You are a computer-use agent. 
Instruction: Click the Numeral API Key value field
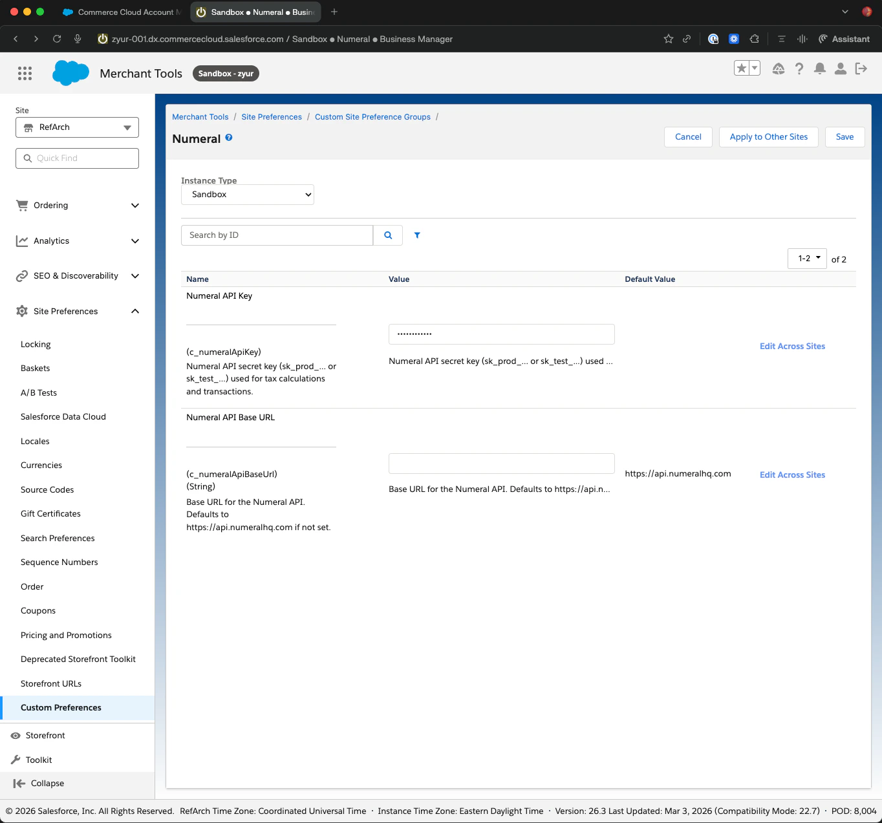(501, 334)
